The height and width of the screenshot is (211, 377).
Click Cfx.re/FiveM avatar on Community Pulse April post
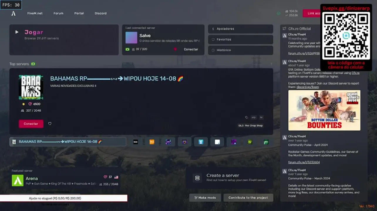point(285,137)
